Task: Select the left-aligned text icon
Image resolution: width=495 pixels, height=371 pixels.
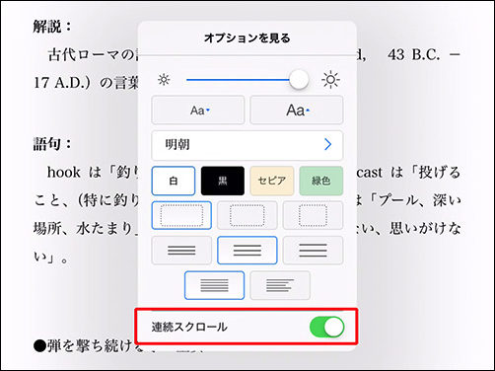Action: click(280, 285)
